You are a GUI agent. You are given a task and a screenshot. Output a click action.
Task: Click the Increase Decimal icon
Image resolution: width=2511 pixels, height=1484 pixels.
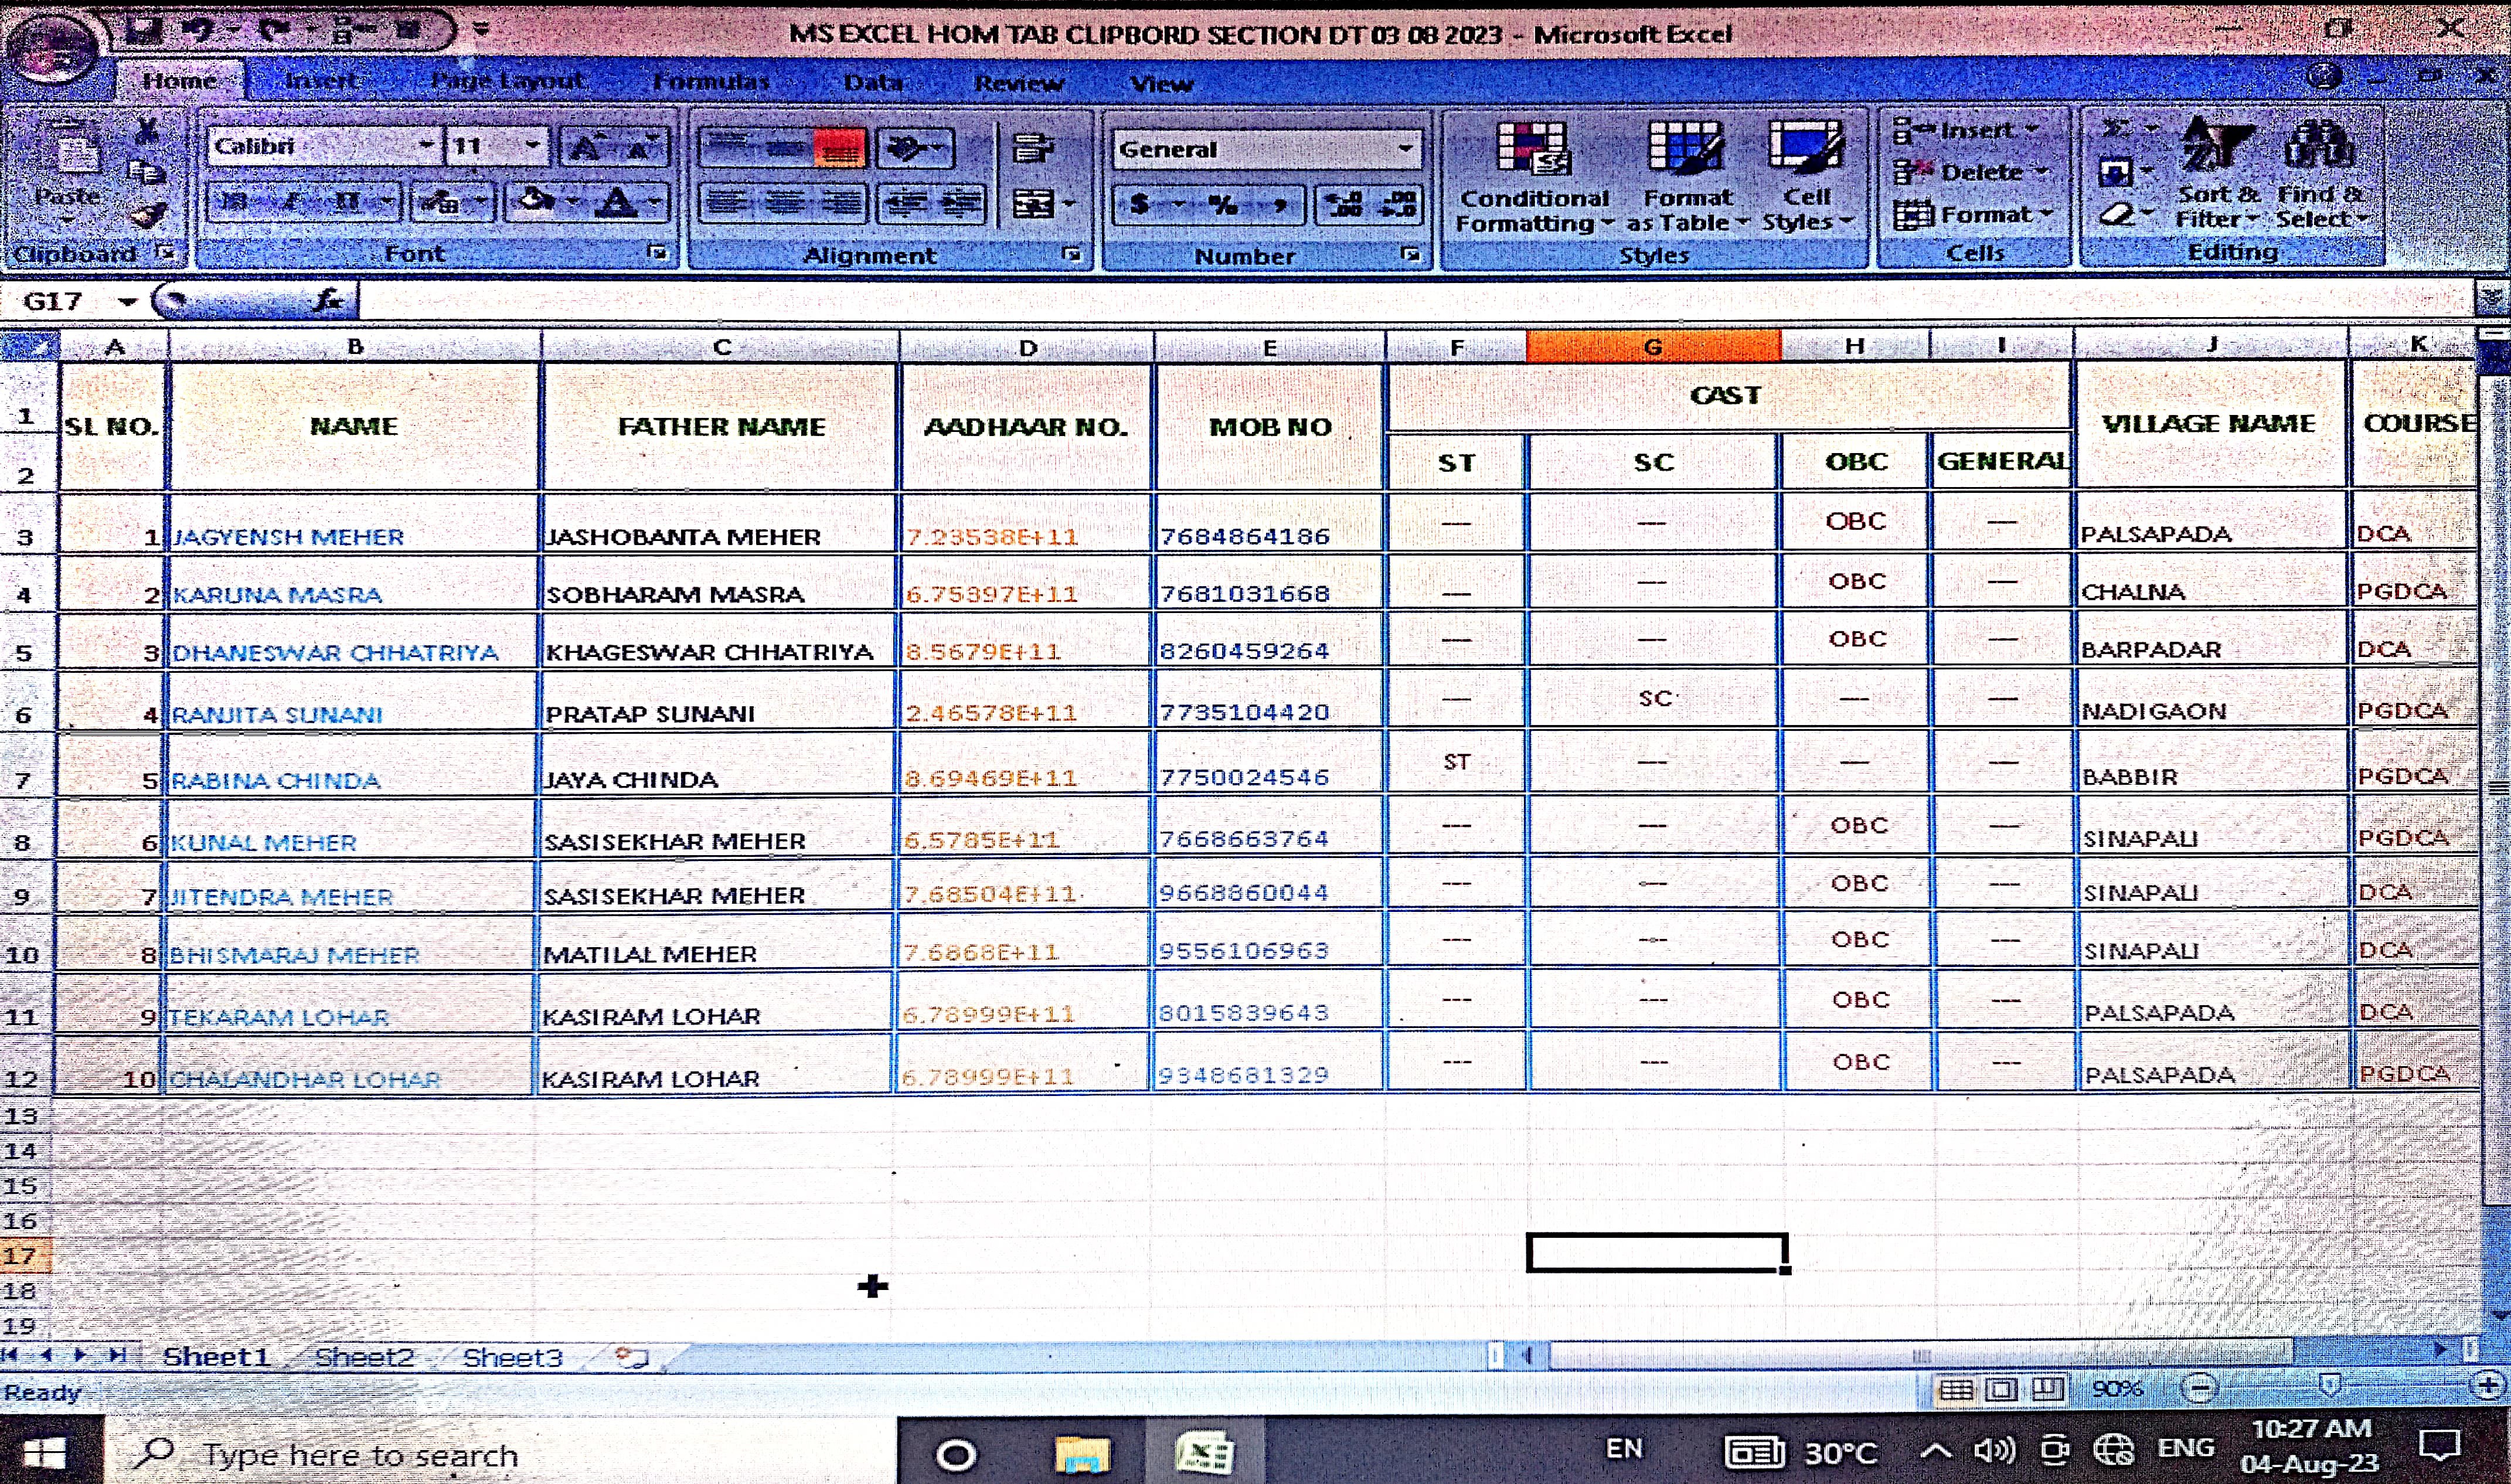tap(1344, 205)
